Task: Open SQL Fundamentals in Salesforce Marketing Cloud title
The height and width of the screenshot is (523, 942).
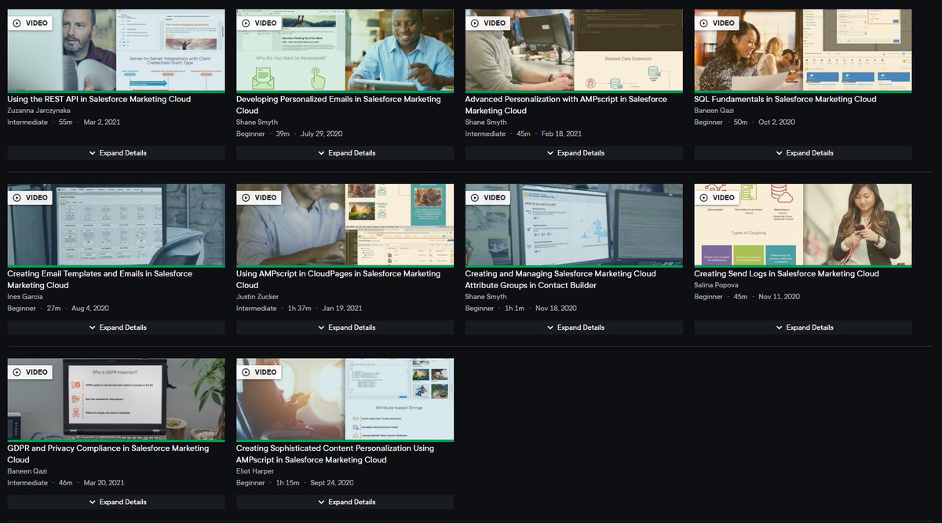Action: tap(785, 100)
